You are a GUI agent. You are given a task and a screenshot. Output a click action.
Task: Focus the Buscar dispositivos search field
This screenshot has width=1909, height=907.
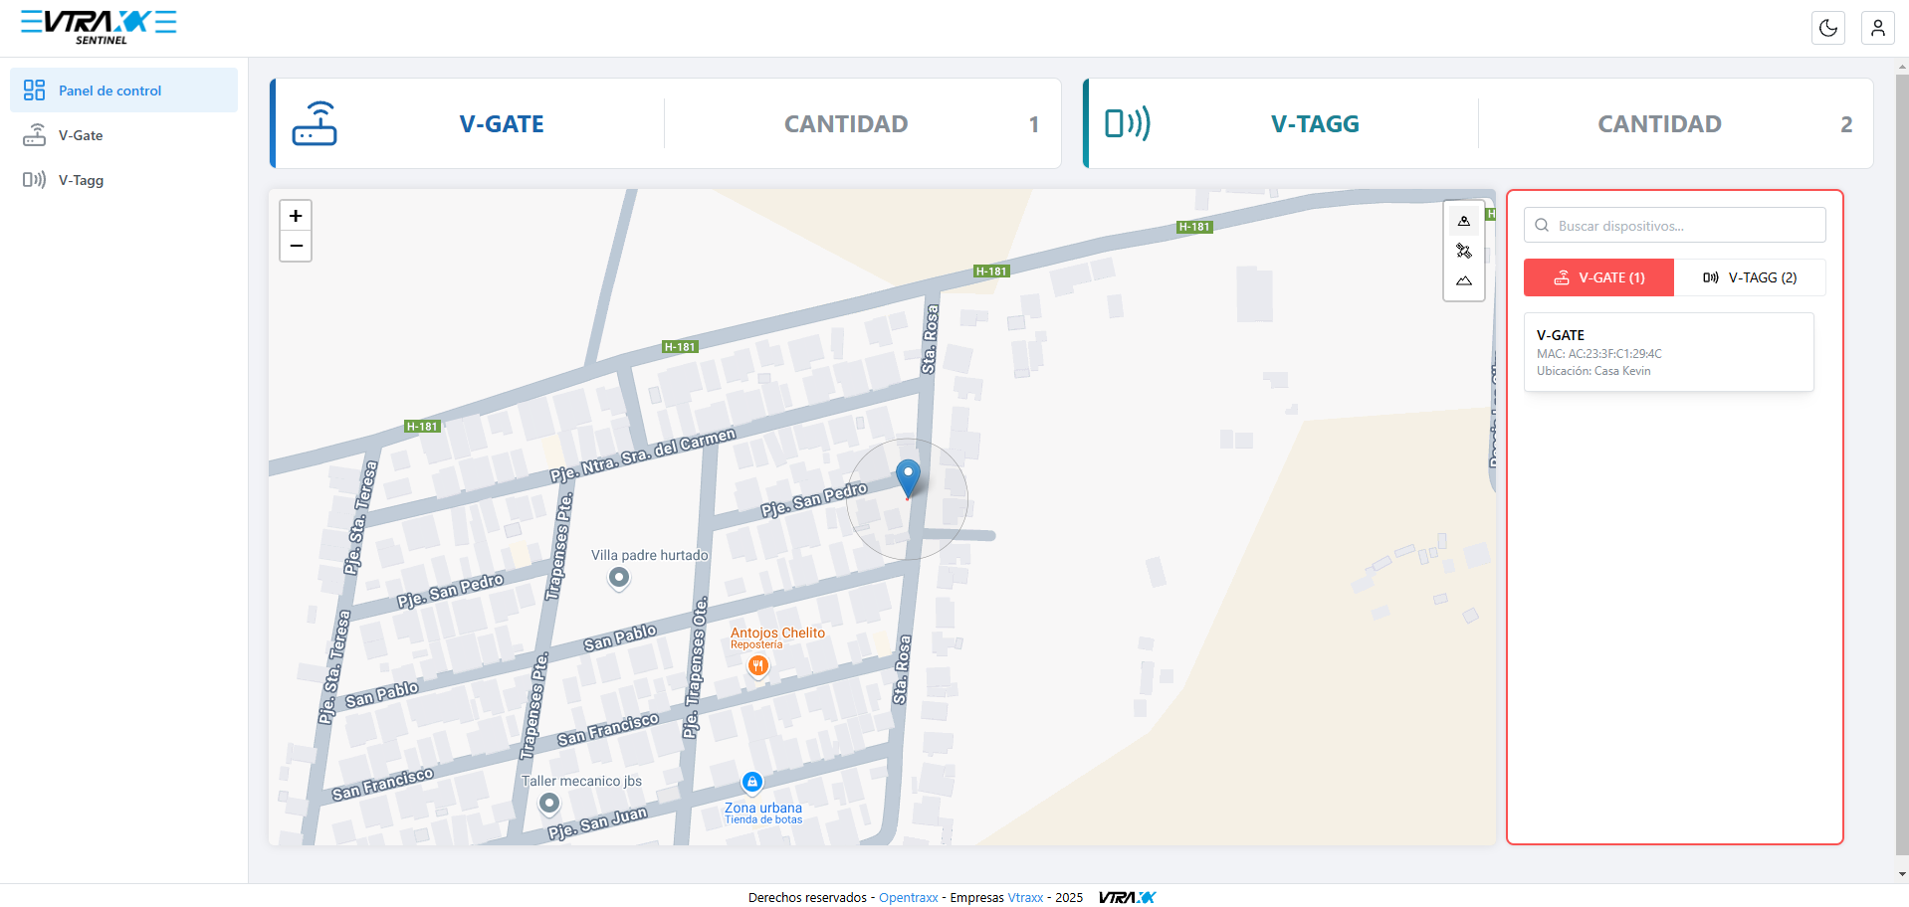click(1674, 225)
